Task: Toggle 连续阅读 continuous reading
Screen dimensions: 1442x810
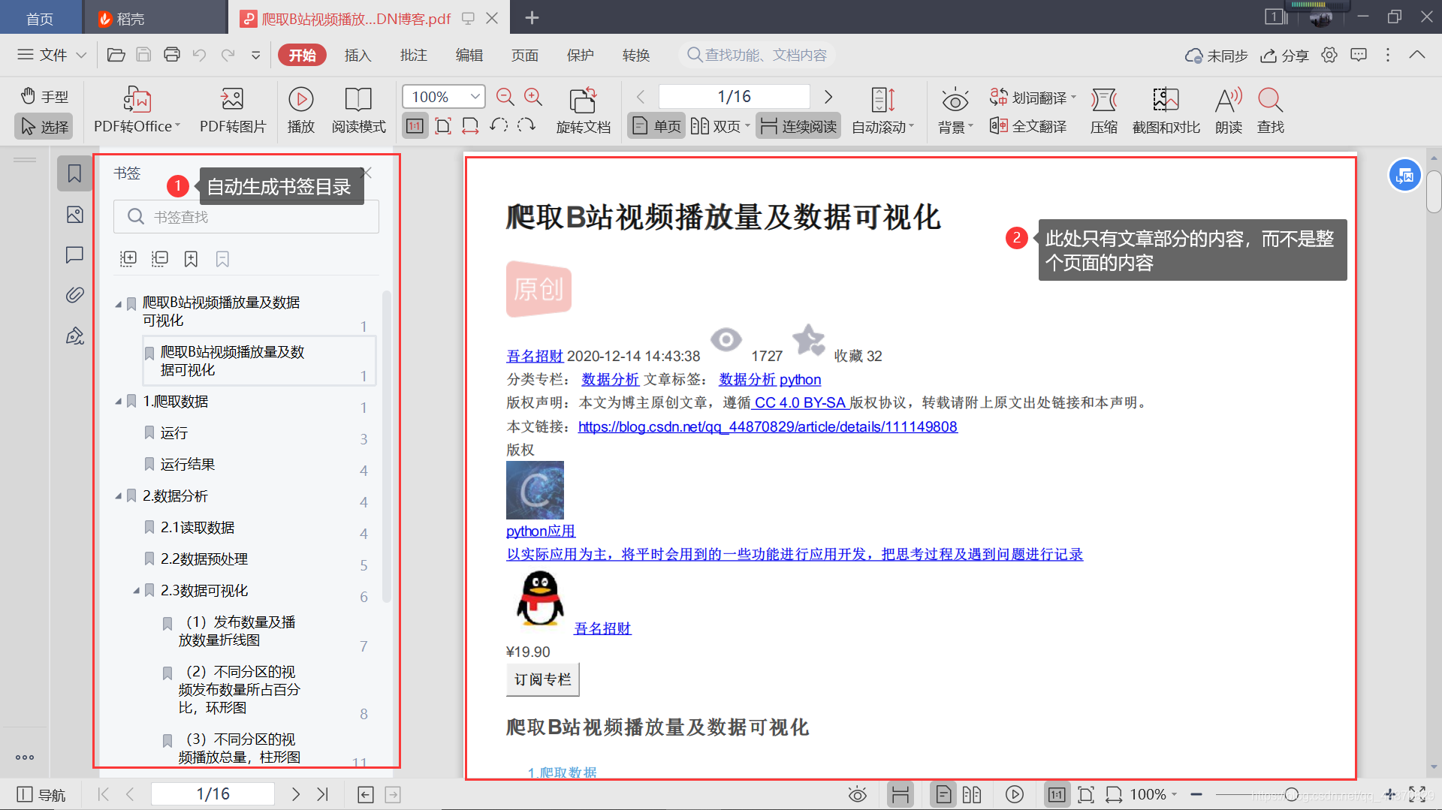Action: (x=798, y=126)
